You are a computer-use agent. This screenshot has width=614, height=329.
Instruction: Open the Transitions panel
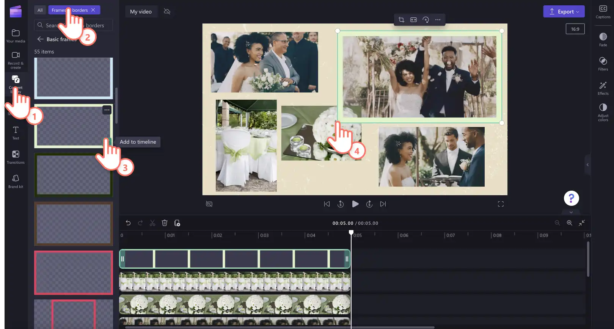coord(16,157)
